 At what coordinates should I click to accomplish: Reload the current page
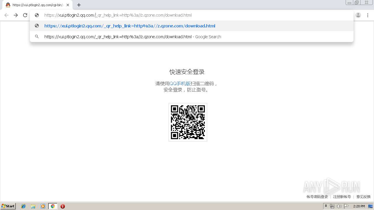tap(25, 15)
